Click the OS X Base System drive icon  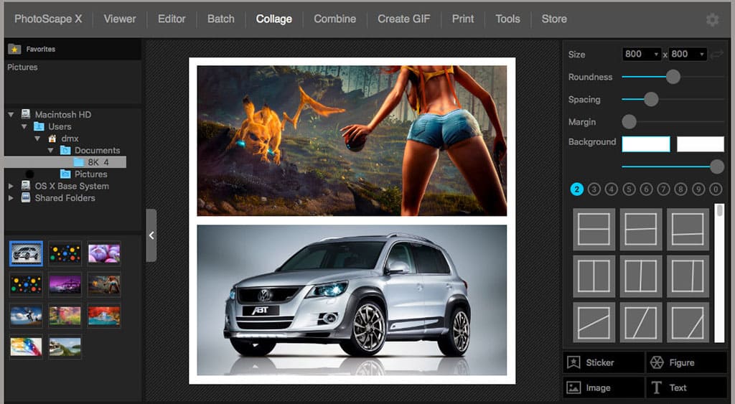coord(26,186)
